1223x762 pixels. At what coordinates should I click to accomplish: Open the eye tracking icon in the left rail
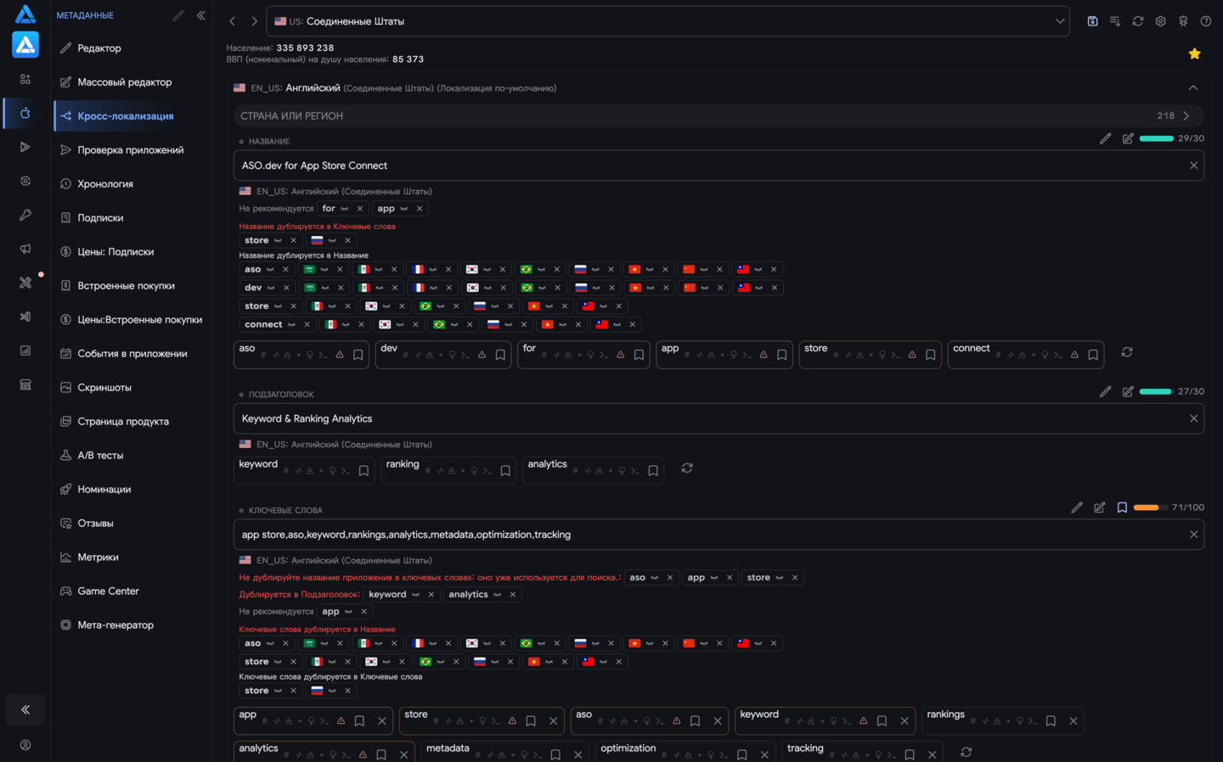coord(25,181)
